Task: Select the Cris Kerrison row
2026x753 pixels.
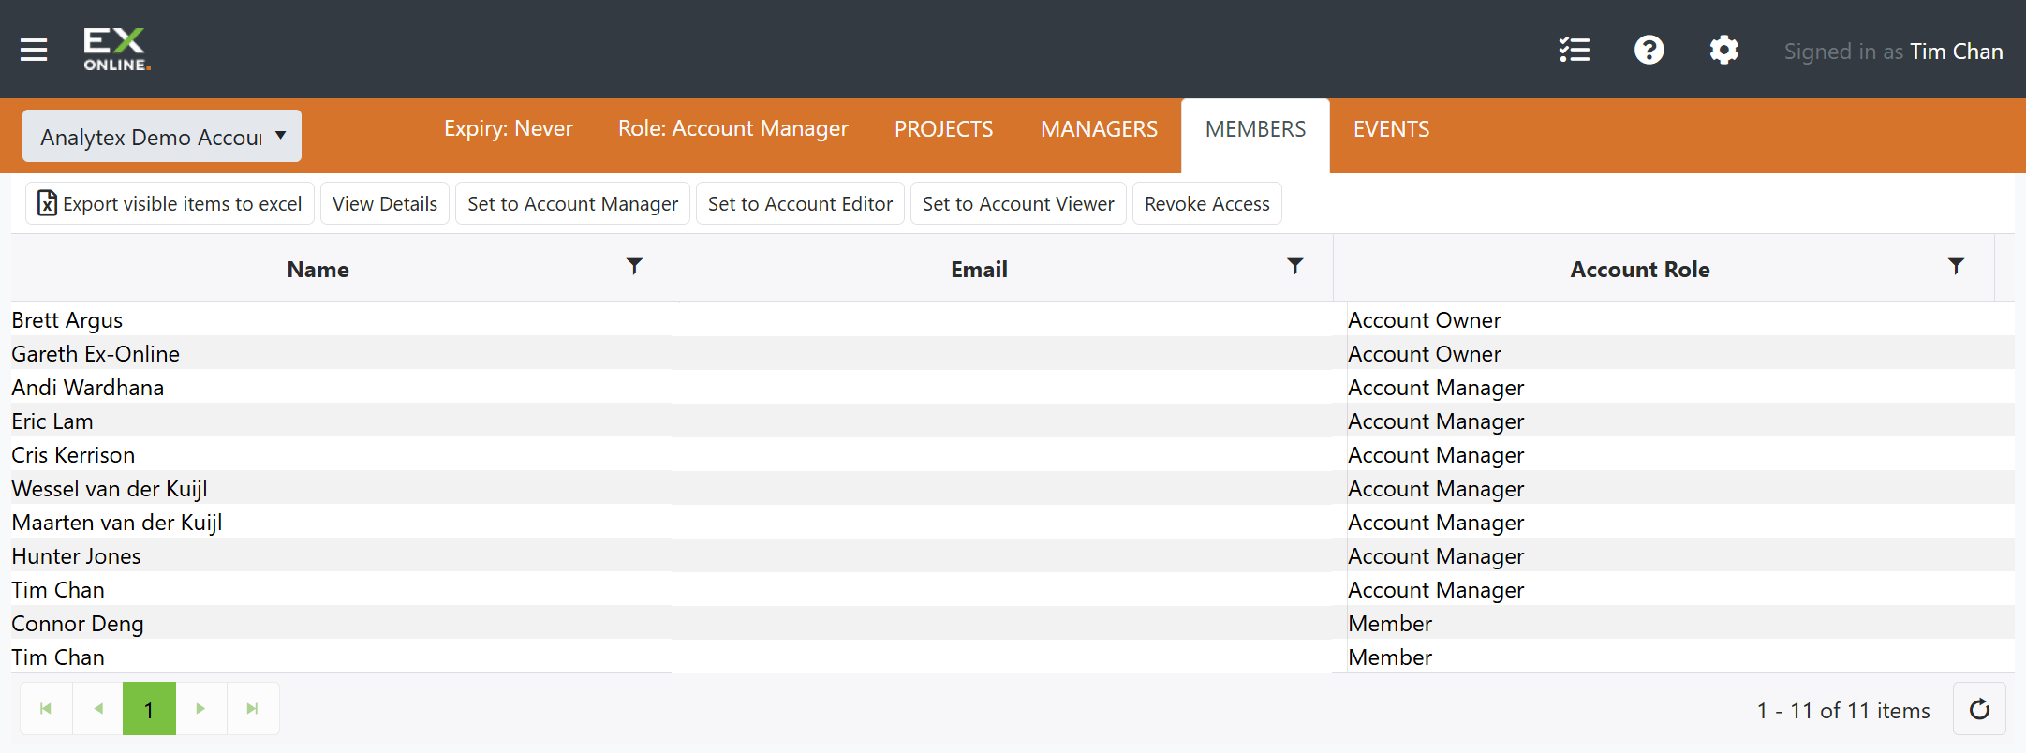Action: [1013, 454]
